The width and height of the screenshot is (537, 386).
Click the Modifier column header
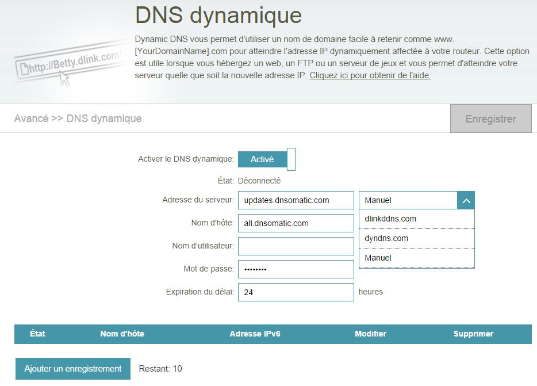tap(370, 334)
